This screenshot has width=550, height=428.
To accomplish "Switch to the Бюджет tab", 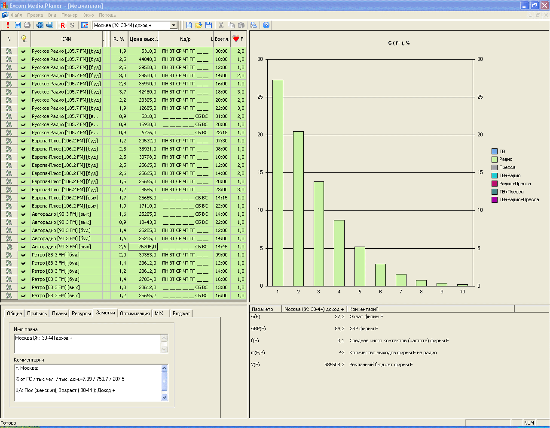I will coord(181,313).
